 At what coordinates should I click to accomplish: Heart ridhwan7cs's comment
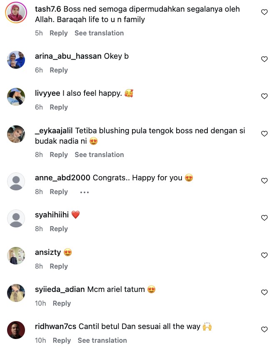(x=264, y=329)
